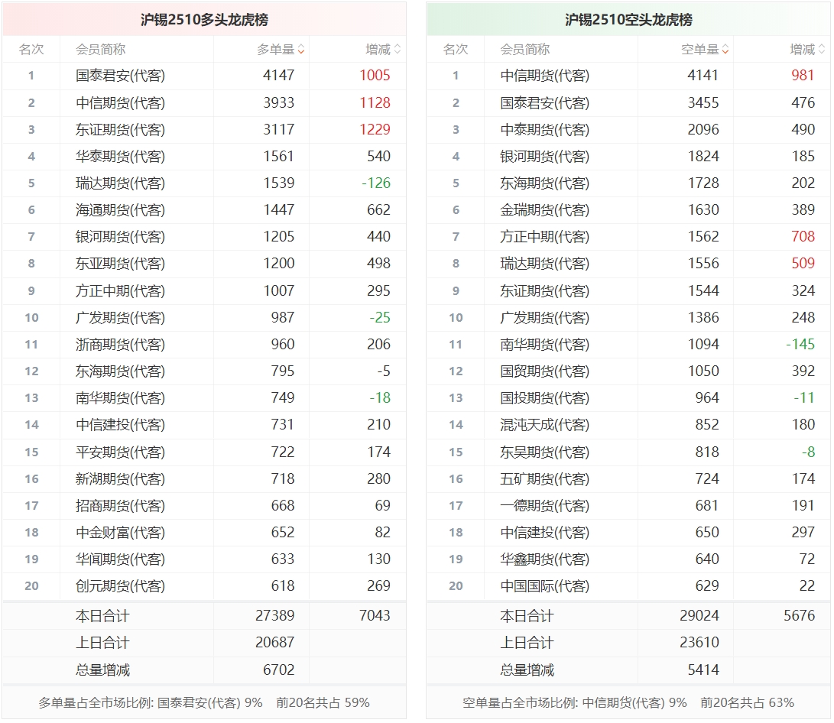
Task: Click 中信建投(代客) in short table
Action: 544,532
